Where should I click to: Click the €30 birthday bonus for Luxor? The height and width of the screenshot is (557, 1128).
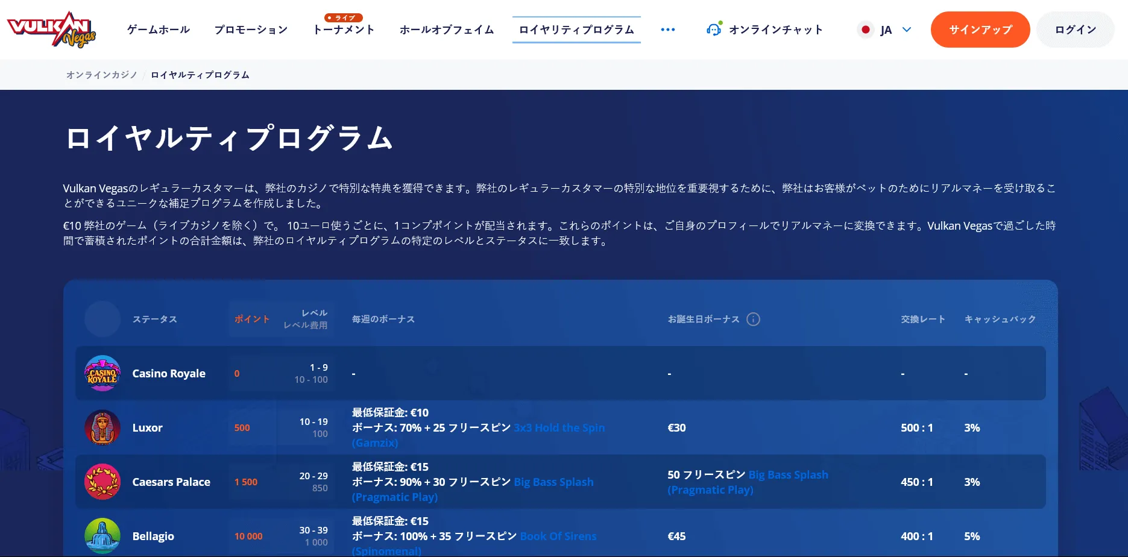(x=676, y=427)
